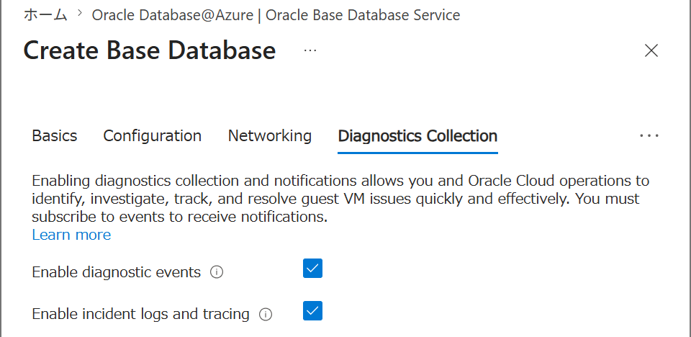691x337 pixels.
Task: Expand the tab overflow ellipsis after Diagnostics Collection
Action: pos(649,136)
